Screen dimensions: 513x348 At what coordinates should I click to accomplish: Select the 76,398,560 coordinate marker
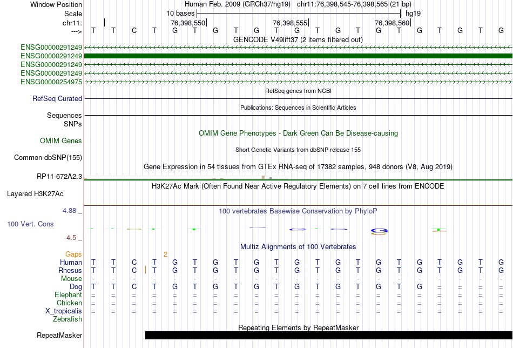click(392, 23)
